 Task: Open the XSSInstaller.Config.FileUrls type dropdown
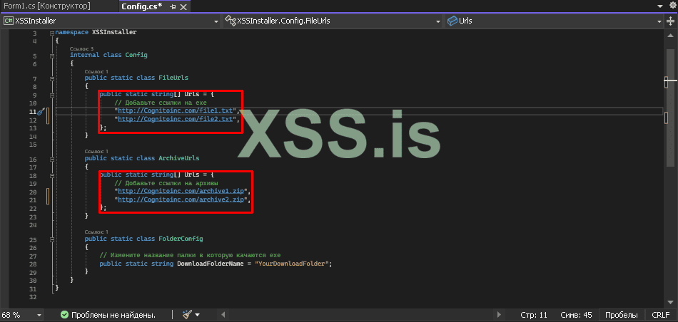click(x=438, y=21)
